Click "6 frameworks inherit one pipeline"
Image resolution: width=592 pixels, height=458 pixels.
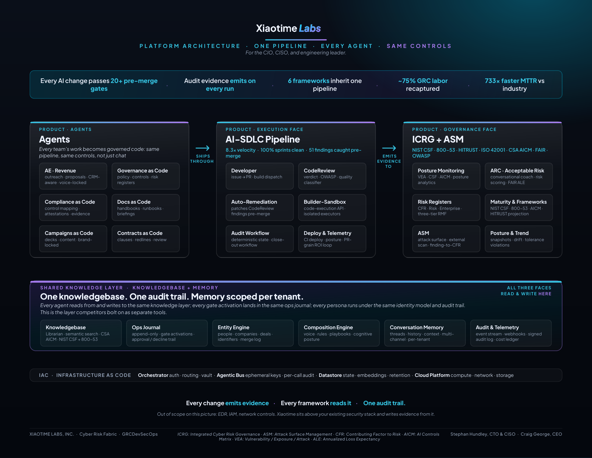pyautogui.click(x=325, y=85)
